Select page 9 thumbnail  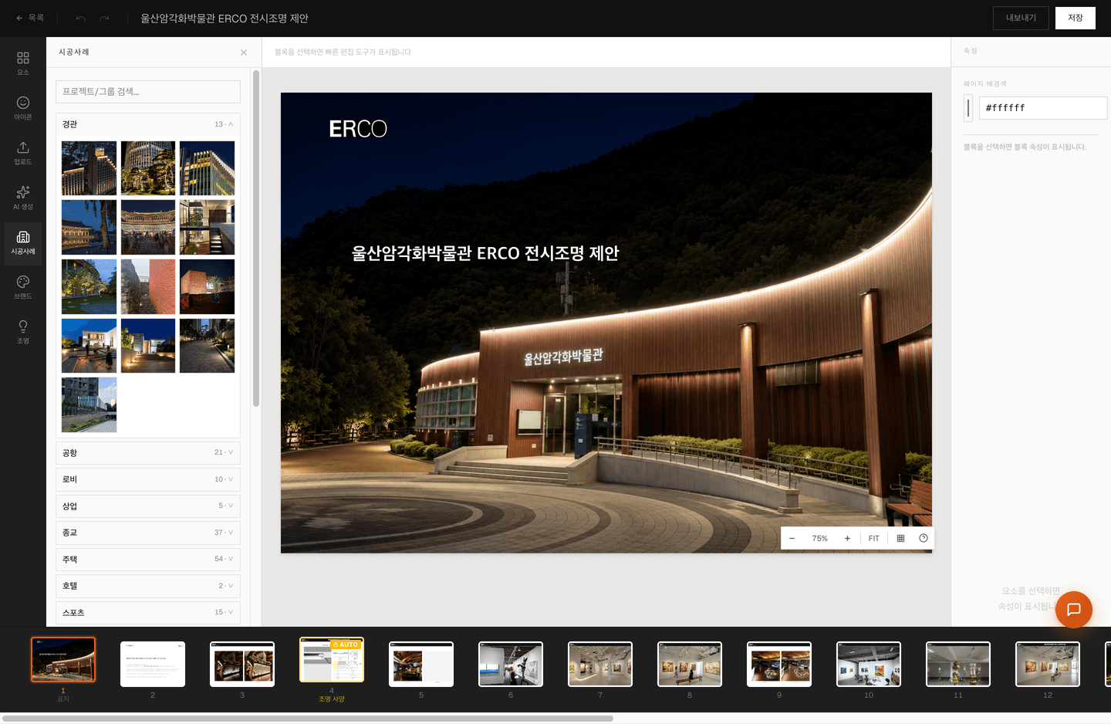click(x=779, y=664)
